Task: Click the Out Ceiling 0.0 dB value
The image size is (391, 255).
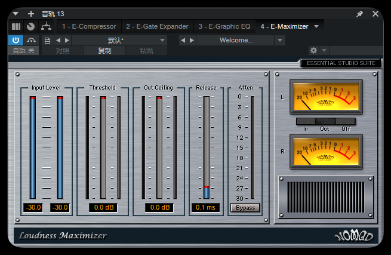Action: tap(159, 208)
